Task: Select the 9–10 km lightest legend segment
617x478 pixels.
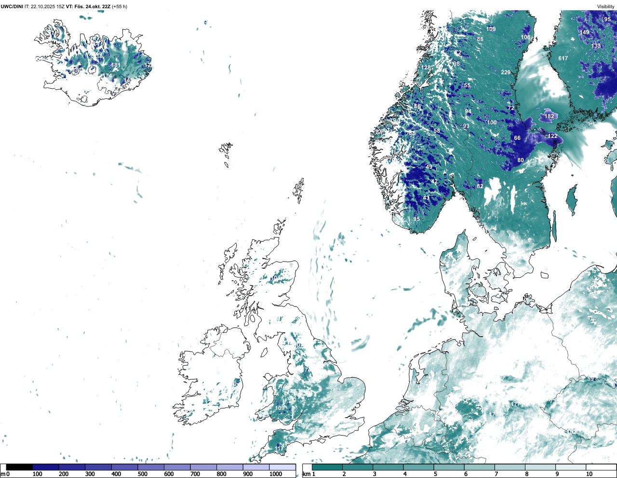Action: 571,467
